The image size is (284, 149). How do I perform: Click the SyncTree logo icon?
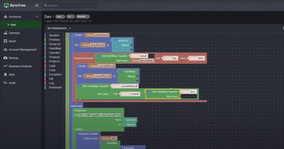tap(6, 5)
